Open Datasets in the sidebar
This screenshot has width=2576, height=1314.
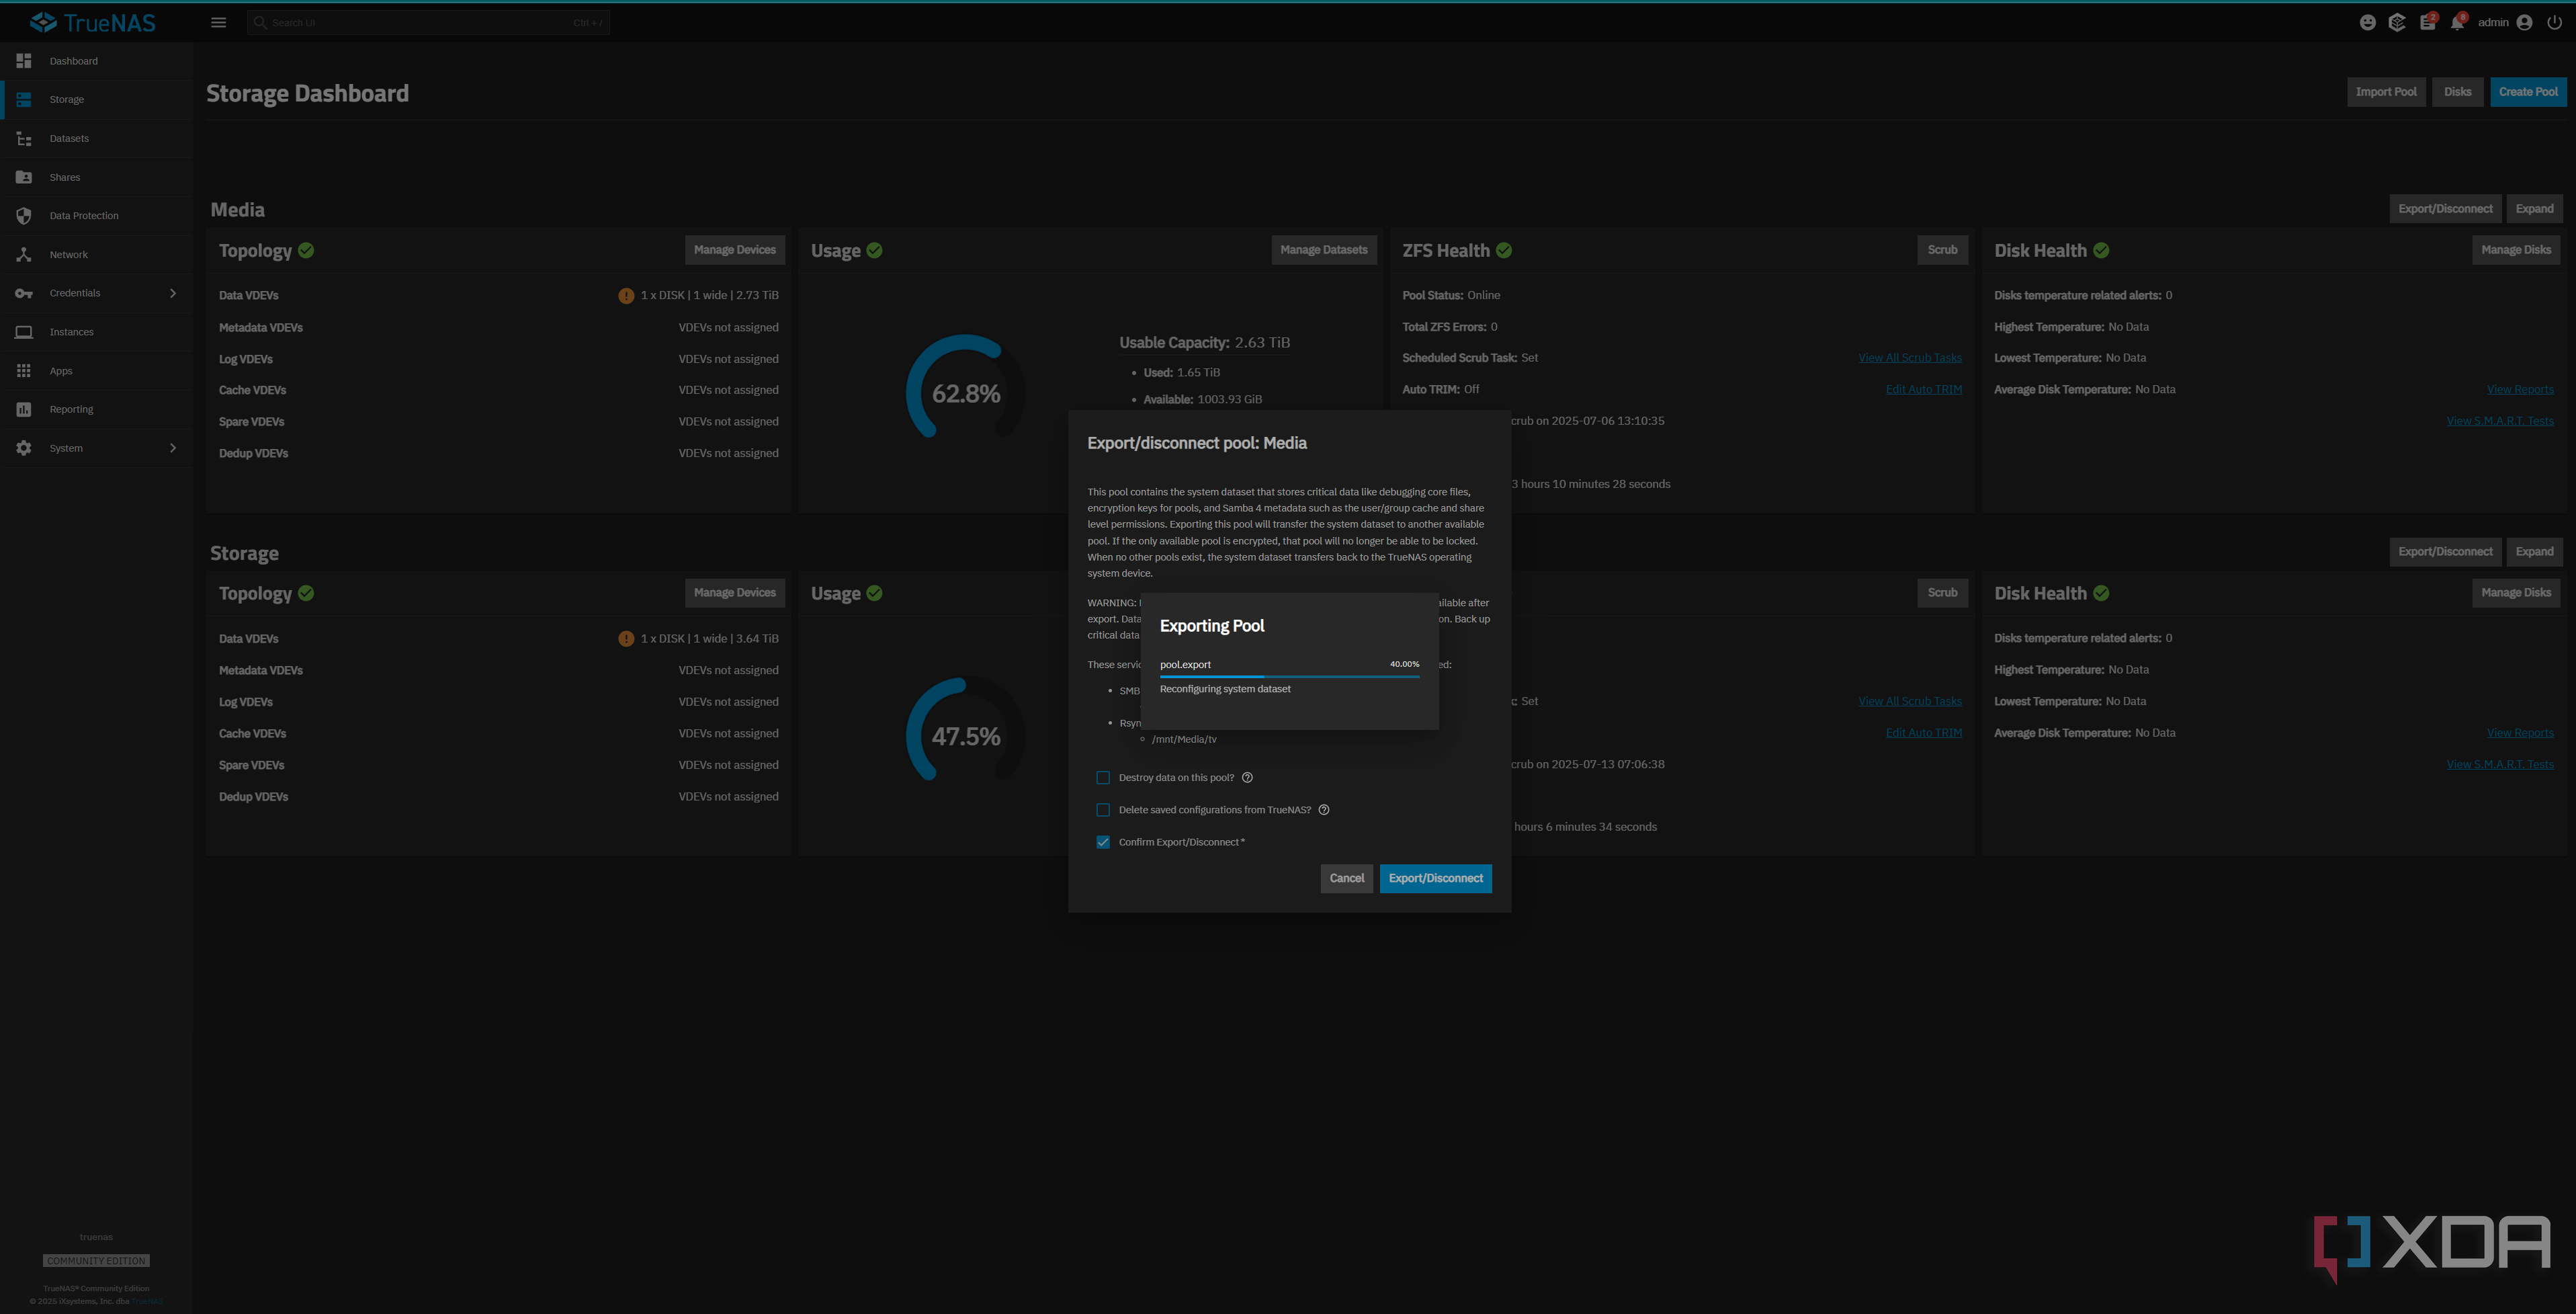(x=96, y=138)
